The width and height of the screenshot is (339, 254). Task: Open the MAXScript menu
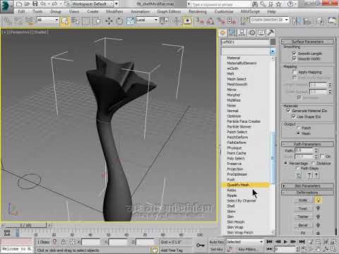pyautogui.click(x=250, y=11)
